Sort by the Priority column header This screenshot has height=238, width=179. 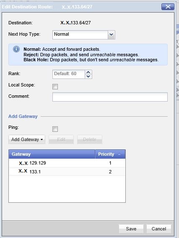[110, 154]
